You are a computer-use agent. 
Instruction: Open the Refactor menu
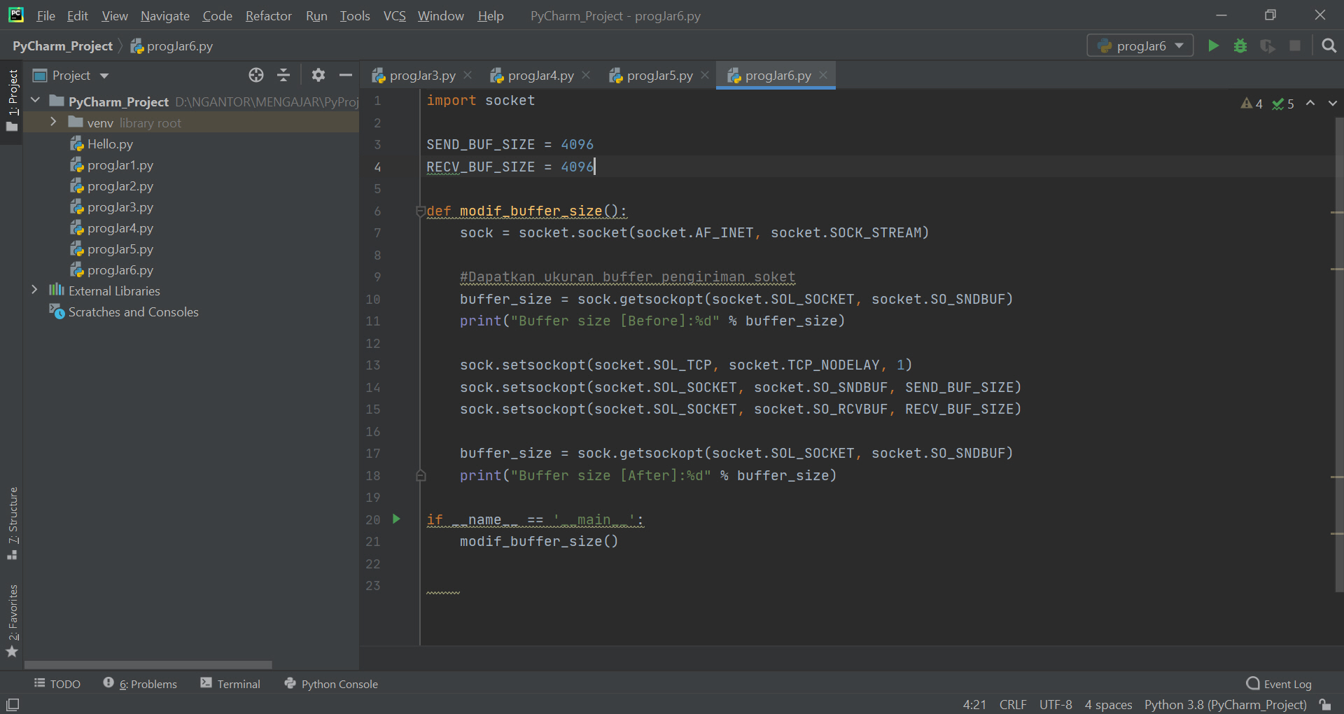coord(268,15)
